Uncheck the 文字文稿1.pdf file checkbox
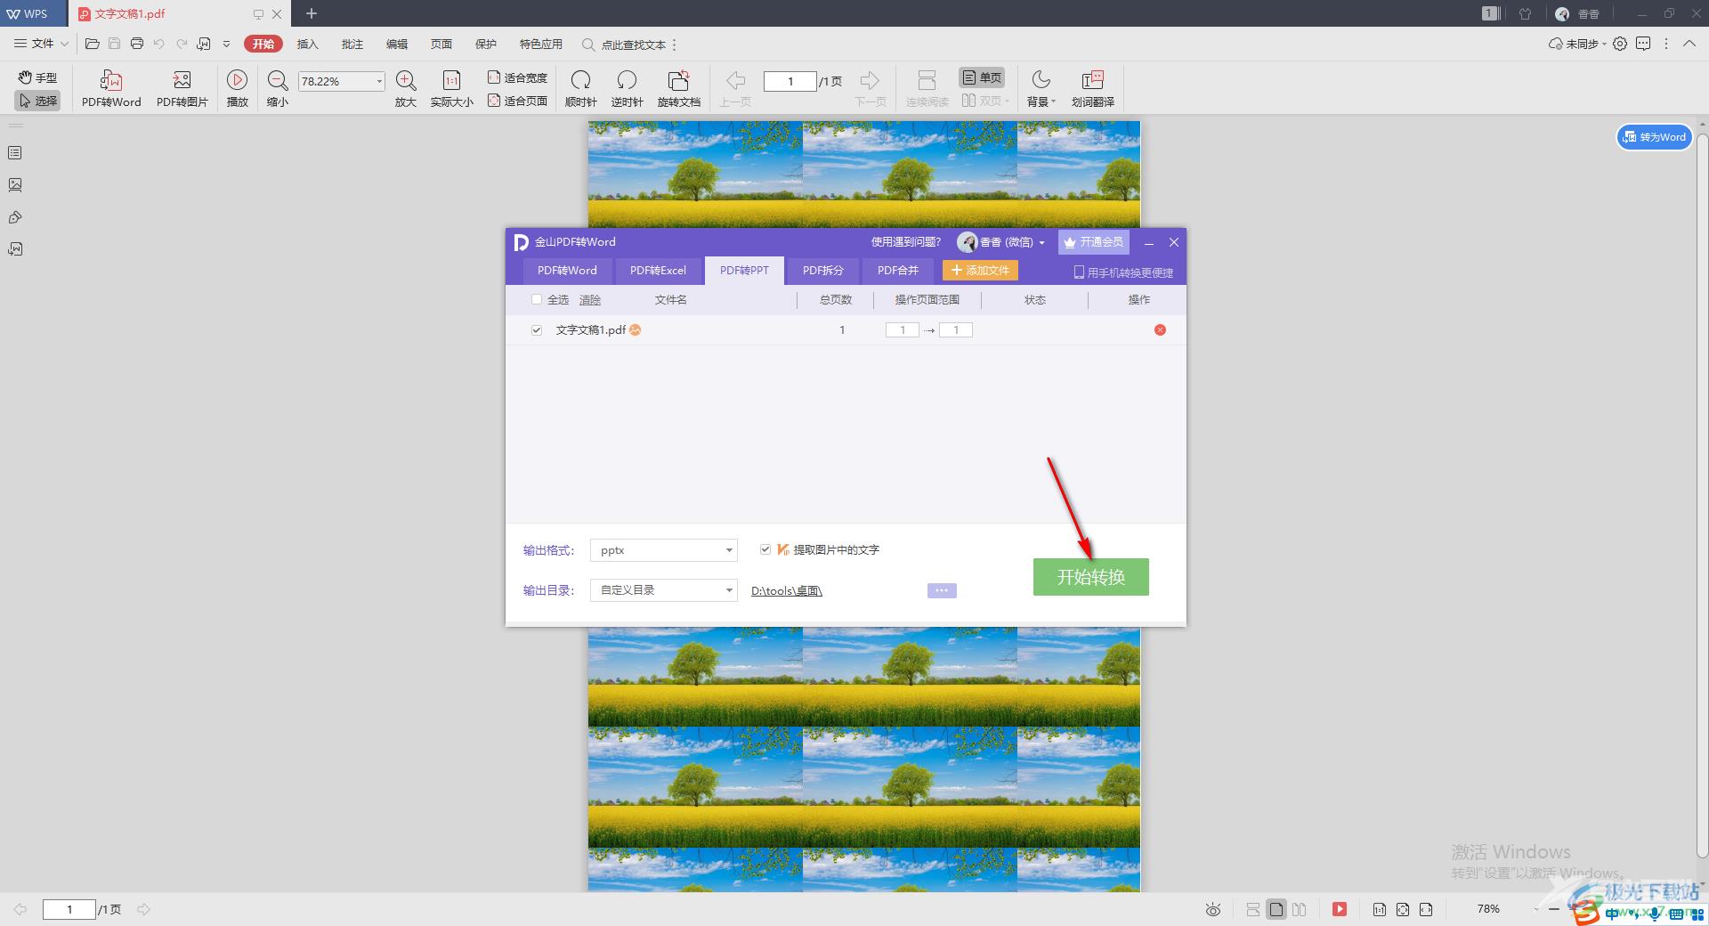 [536, 330]
